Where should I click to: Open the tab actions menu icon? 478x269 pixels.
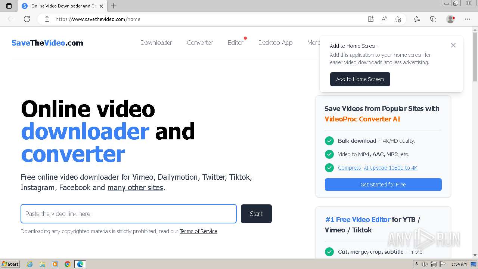pos(9,6)
